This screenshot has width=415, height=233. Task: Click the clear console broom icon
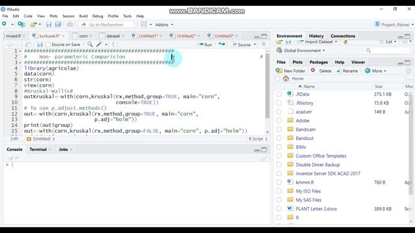[x=264, y=158]
